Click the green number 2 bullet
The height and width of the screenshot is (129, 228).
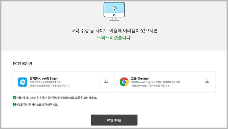15,105
